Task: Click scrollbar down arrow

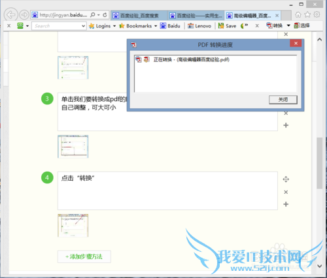Action: 319,266
